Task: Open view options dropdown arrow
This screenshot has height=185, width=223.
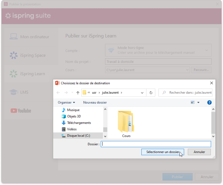Action: click(x=198, y=102)
